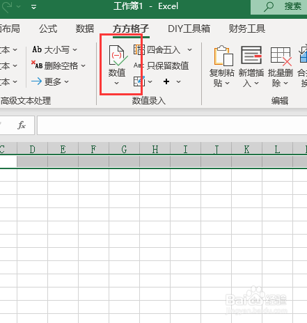This screenshot has width=307, height=323.
Task: Select column L header
Action: (277, 149)
